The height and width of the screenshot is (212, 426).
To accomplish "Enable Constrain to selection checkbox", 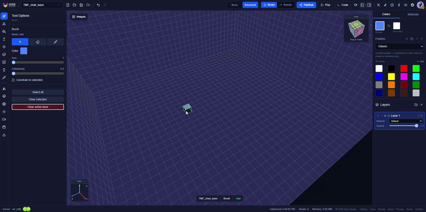I will pos(13,80).
